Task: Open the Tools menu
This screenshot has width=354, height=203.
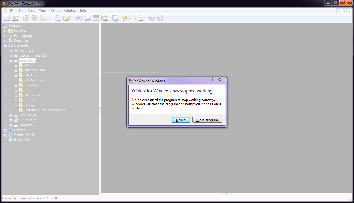Action: pos(43,11)
